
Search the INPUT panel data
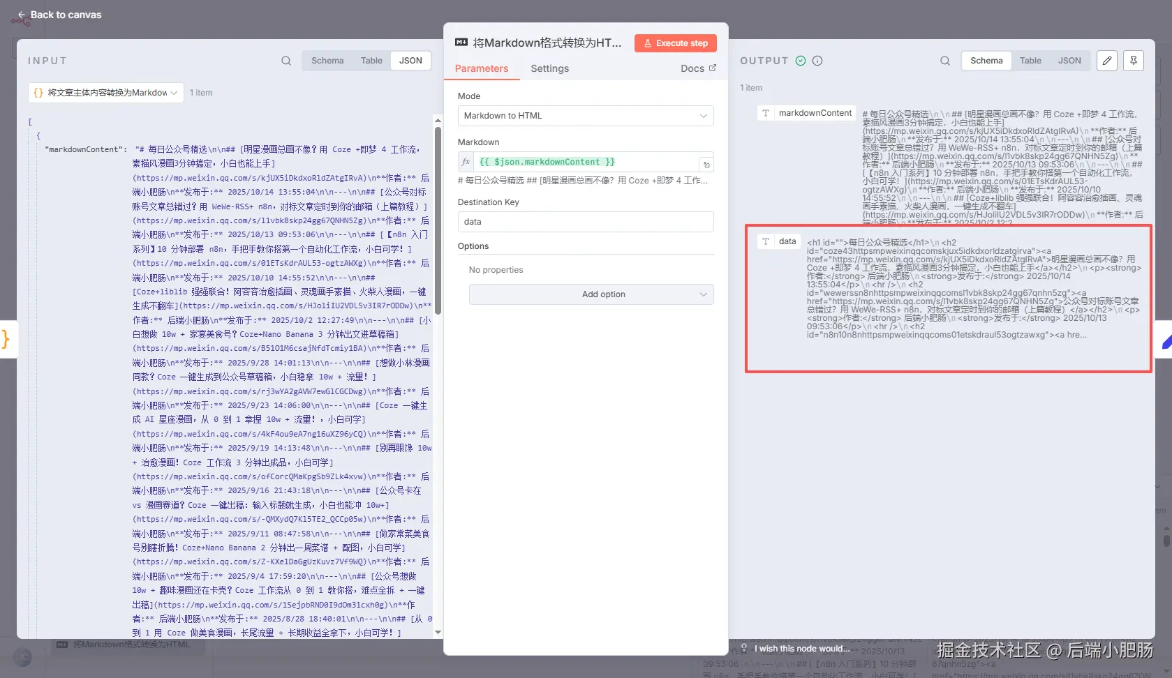tap(286, 61)
